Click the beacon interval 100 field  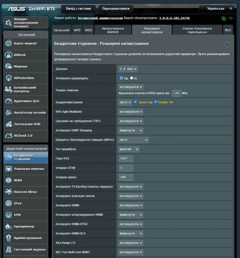click(126, 177)
